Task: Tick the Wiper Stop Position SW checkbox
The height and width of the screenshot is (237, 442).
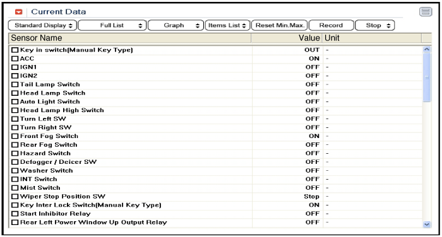Action: (15, 197)
